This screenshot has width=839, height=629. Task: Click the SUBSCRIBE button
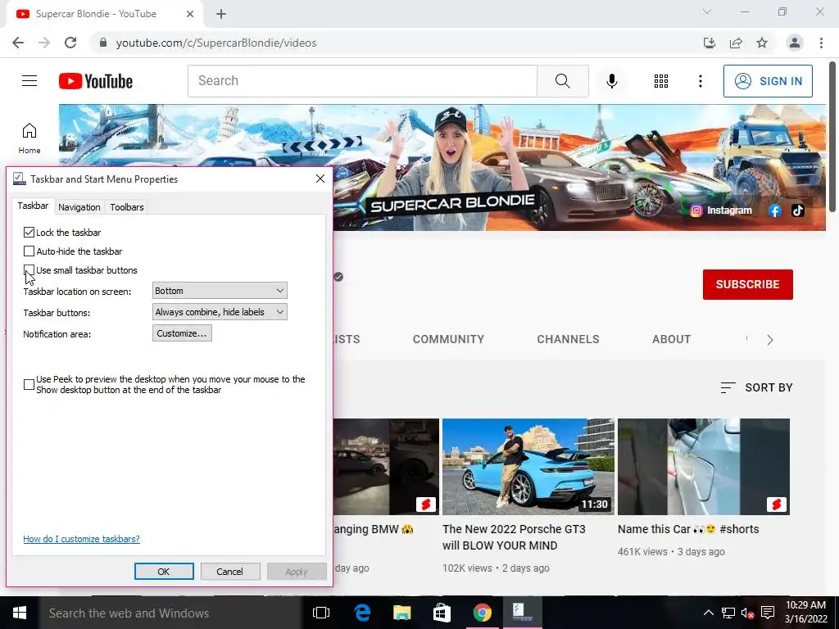coord(747,284)
